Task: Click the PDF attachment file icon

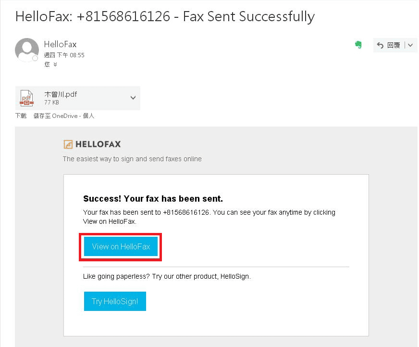Action: [26, 98]
